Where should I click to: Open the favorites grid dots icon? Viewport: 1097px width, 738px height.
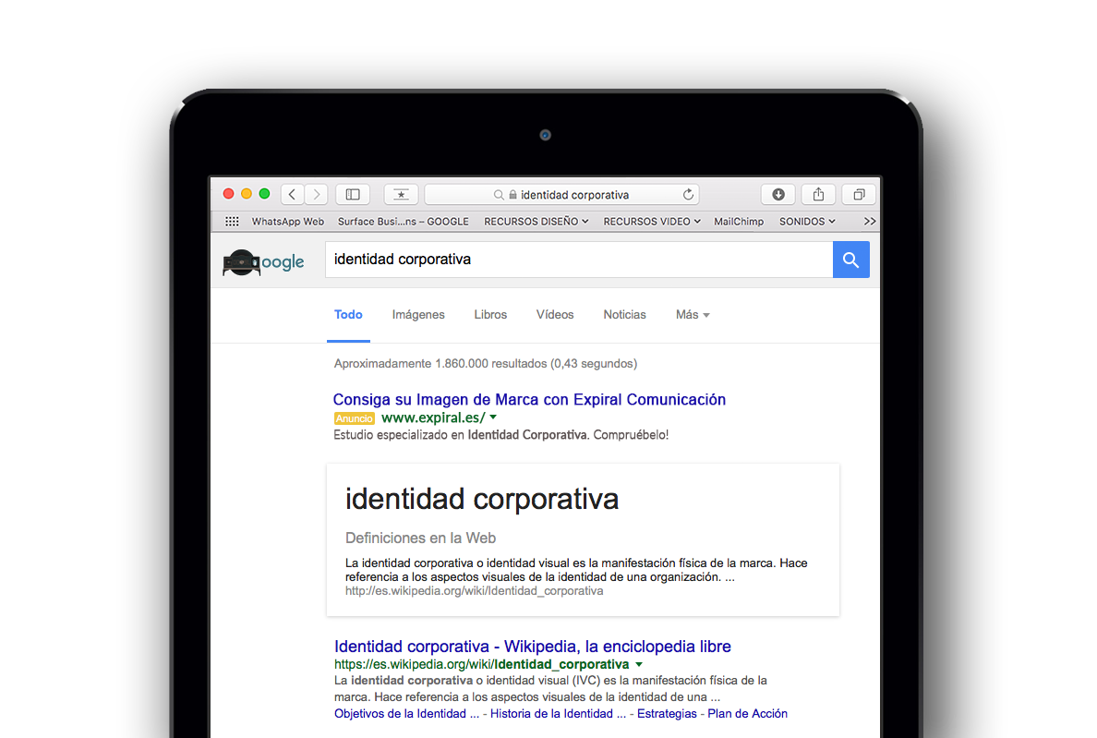coord(232,222)
